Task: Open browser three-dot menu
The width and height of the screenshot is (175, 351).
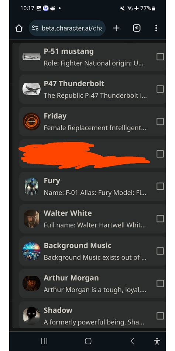Action: [x=156, y=28]
